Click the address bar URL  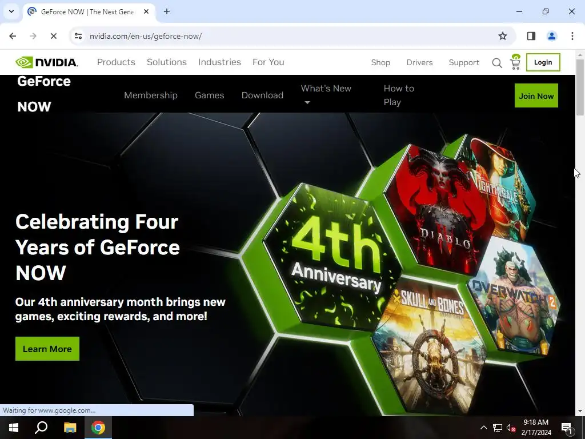pyautogui.click(x=146, y=36)
